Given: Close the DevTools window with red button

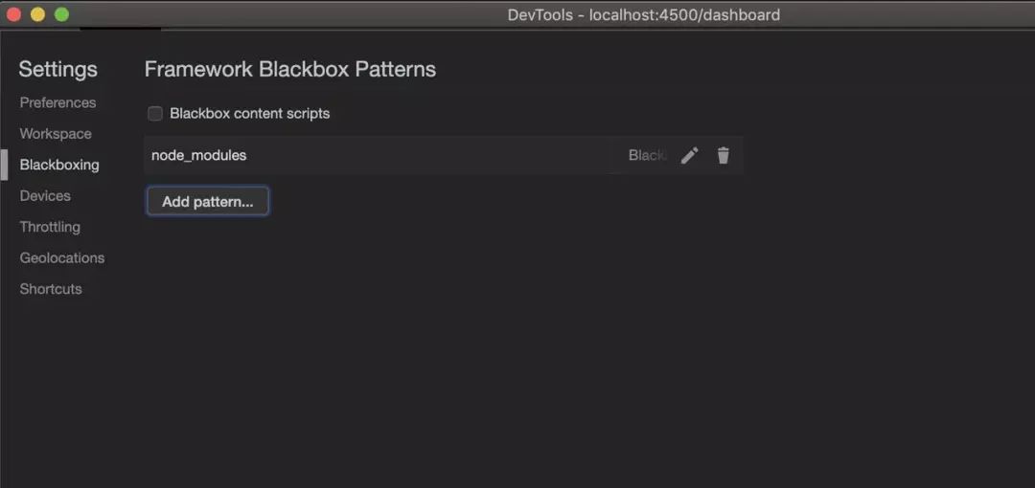Looking at the screenshot, I should [13, 14].
